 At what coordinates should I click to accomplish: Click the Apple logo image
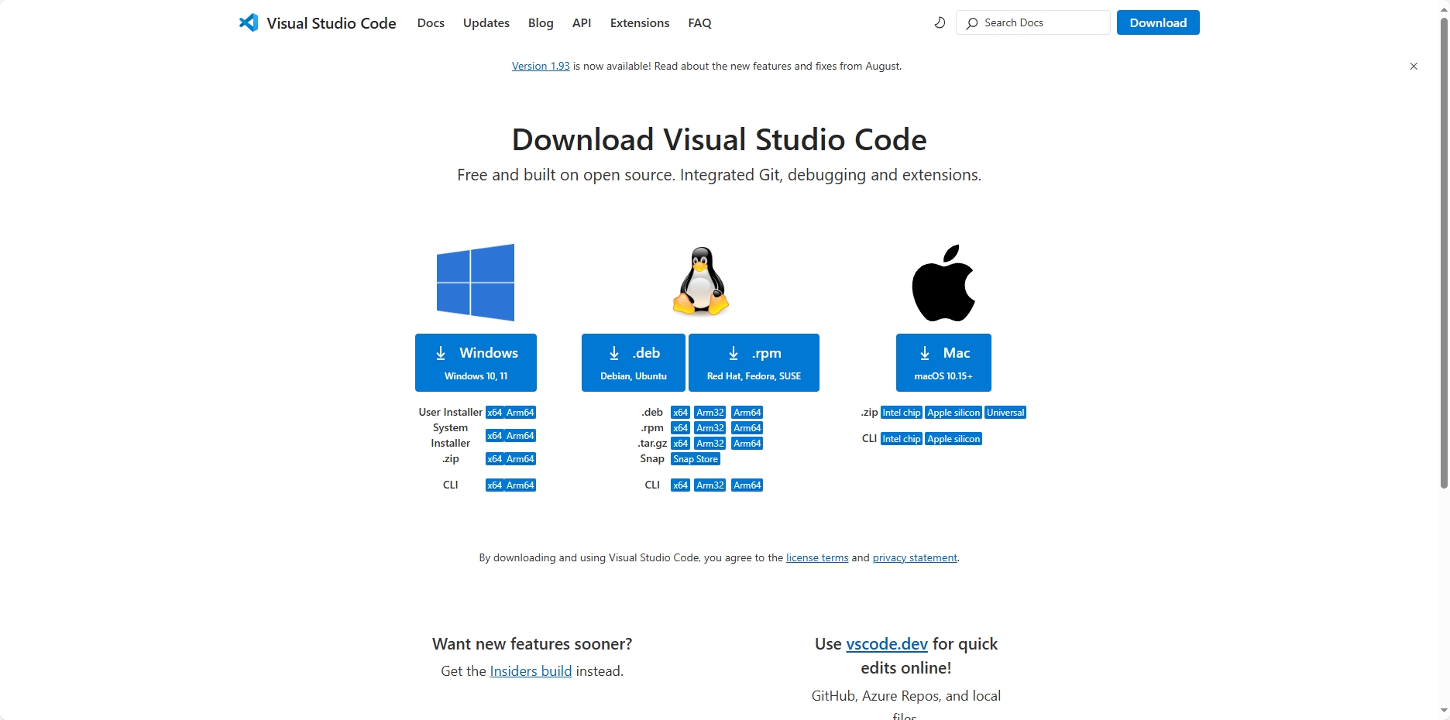(x=943, y=283)
